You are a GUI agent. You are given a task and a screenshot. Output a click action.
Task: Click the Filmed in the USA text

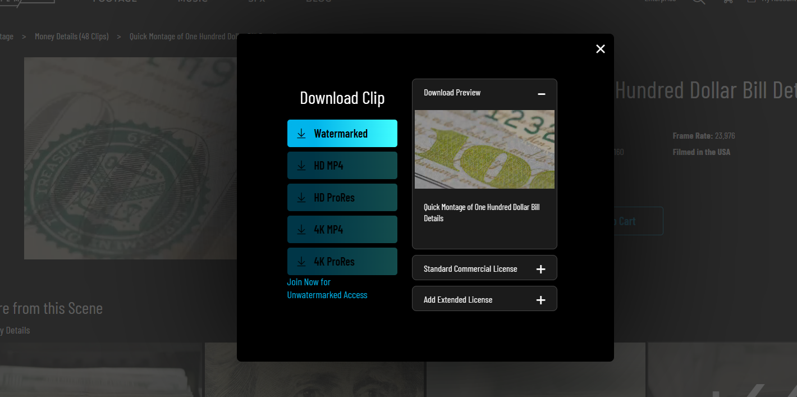[702, 152]
